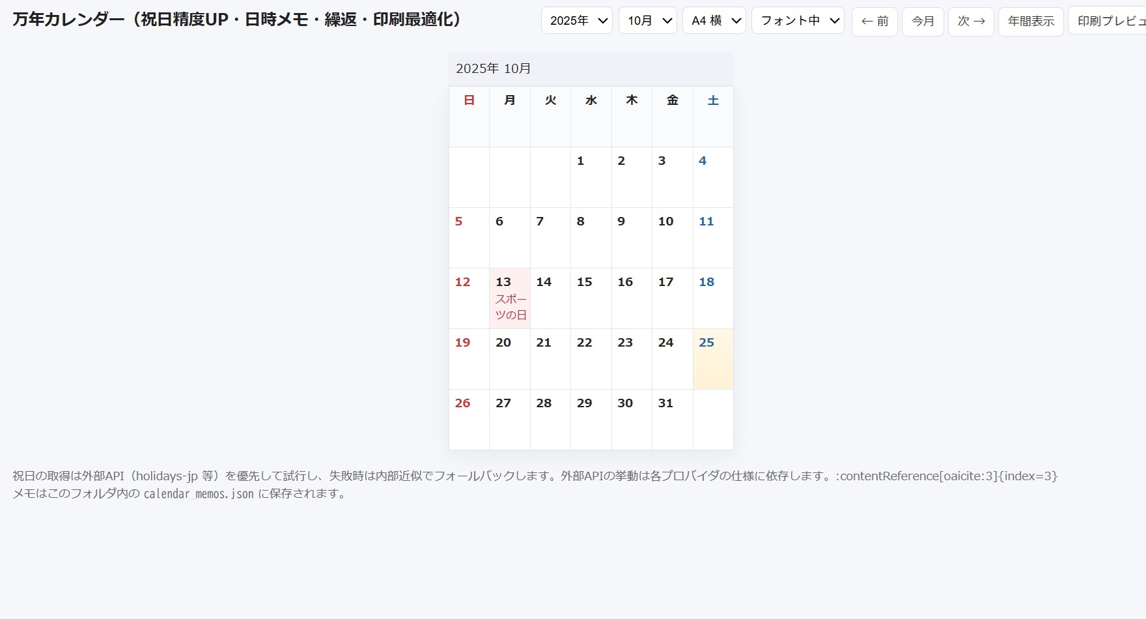This screenshot has height=619, width=1146.
Task: Select October 13 スポーツの日 holiday cell
Action: coord(510,298)
